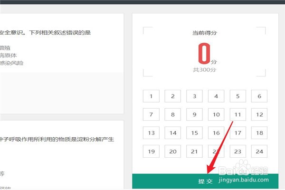Viewport: 285px width, 190px height.
Task: Click the question text ending 下列相关叙述错误的是
Action: 45,33
